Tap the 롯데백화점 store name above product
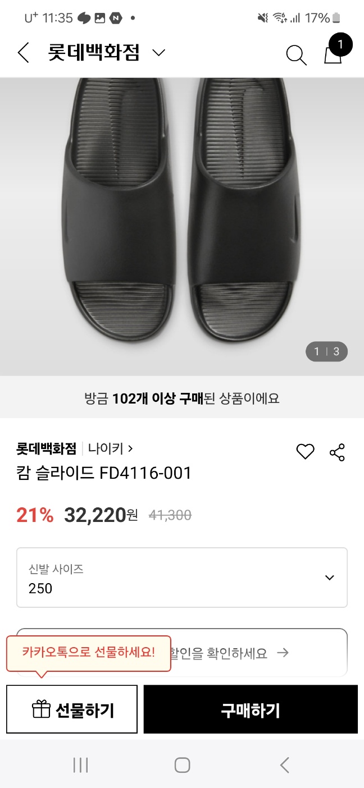Screen dimensions: 364x788 pyautogui.click(x=46, y=448)
